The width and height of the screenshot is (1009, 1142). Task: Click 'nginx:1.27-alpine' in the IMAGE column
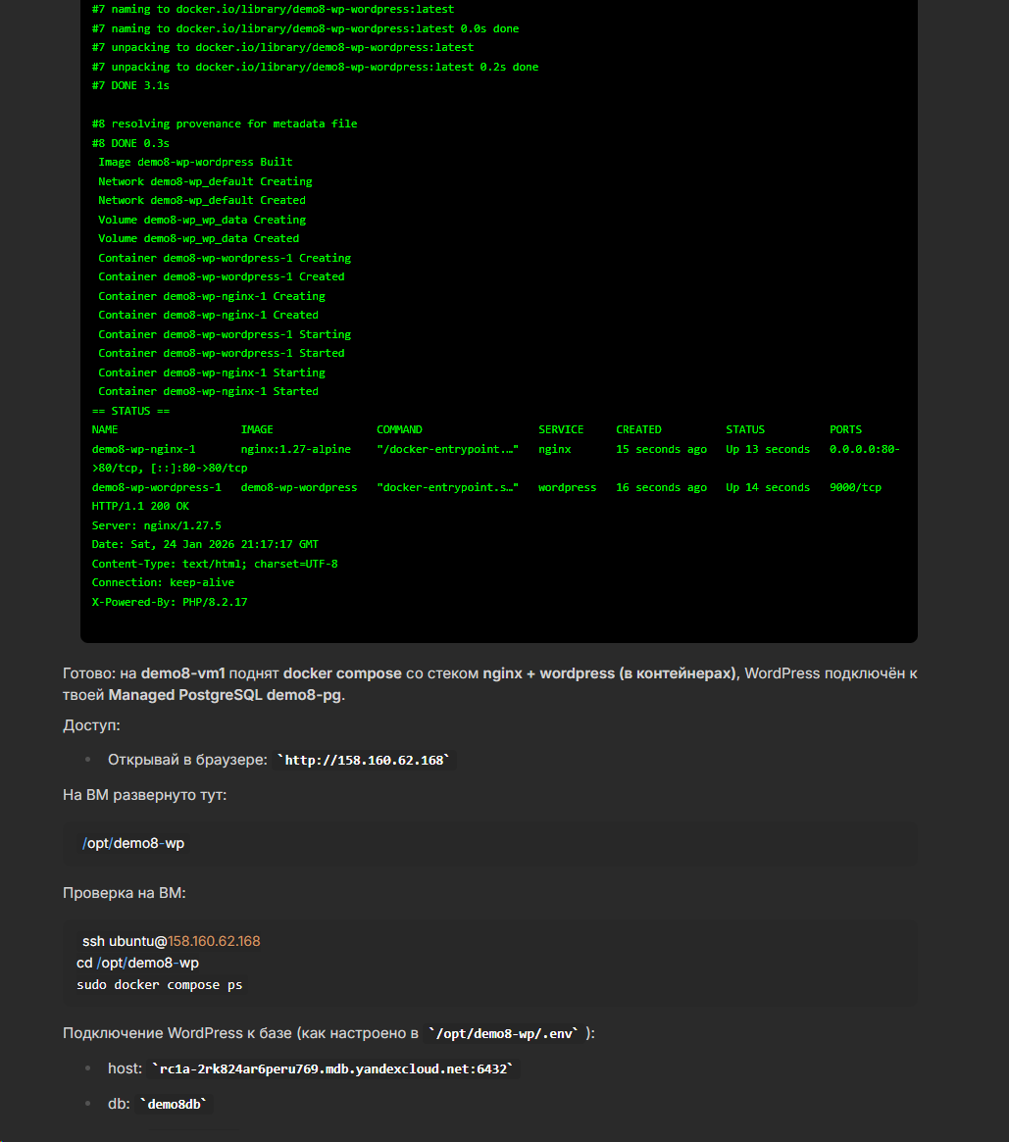pyautogui.click(x=296, y=449)
